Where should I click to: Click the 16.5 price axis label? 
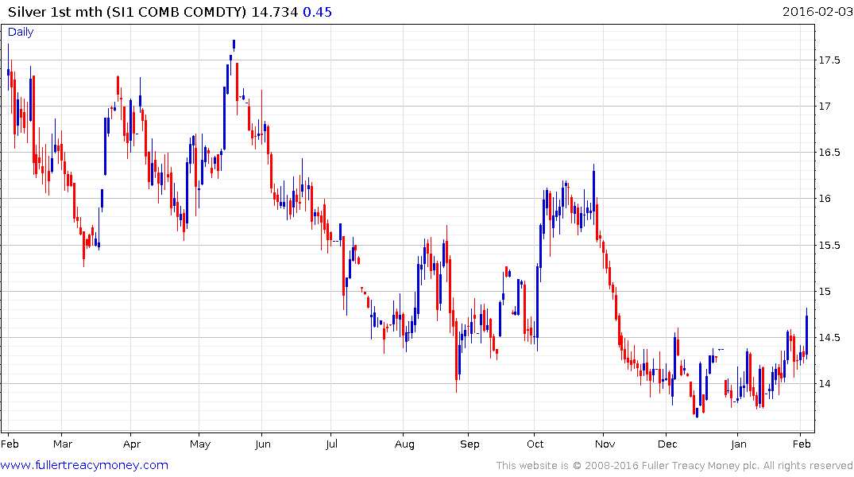pyautogui.click(x=829, y=152)
